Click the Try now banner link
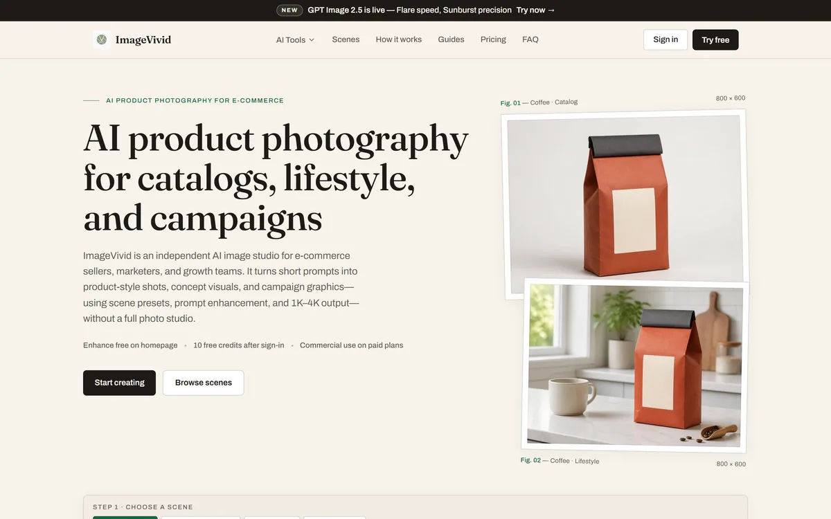This screenshot has width=831, height=519. [x=535, y=10]
